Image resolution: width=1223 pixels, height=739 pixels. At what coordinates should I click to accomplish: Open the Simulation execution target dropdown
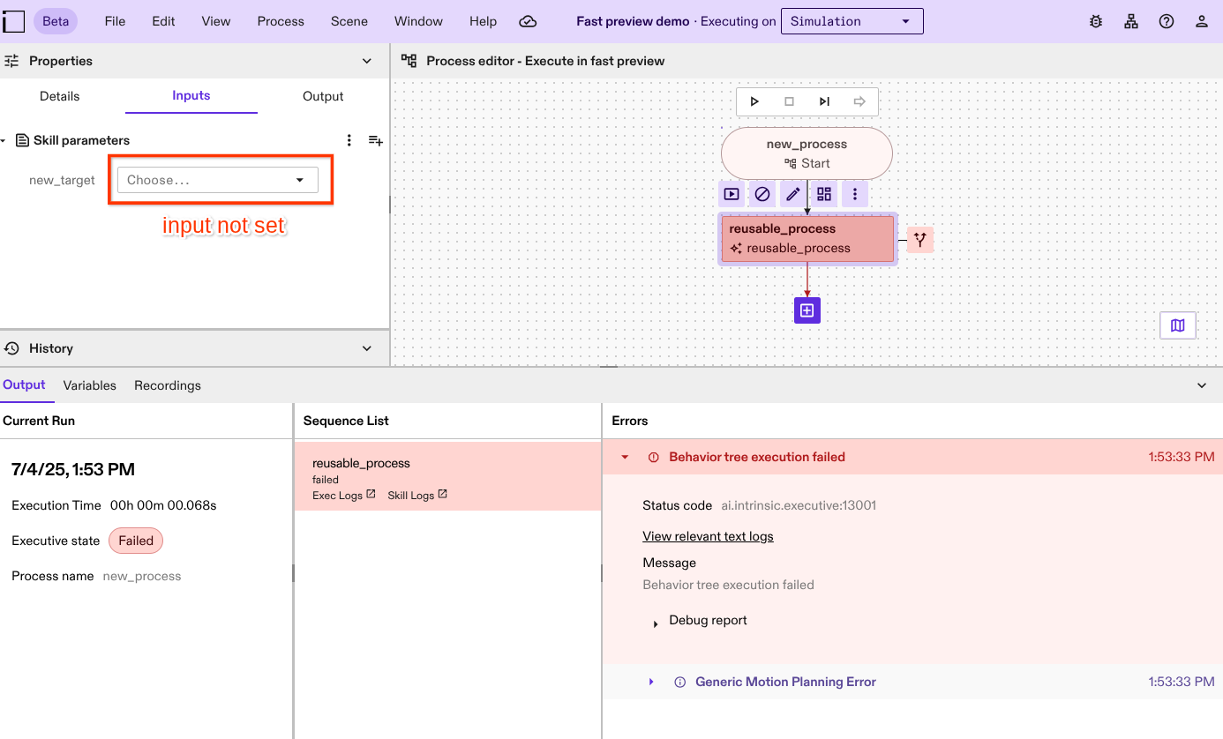click(x=851, y=20)
